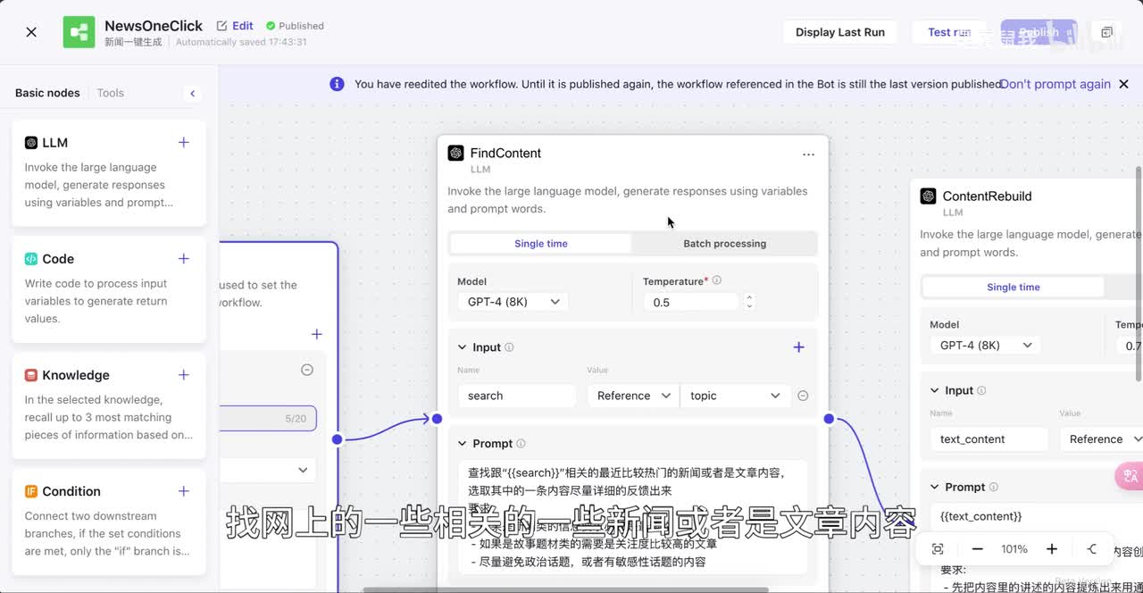Click Don't prompt again link

tap(1055, 84)
